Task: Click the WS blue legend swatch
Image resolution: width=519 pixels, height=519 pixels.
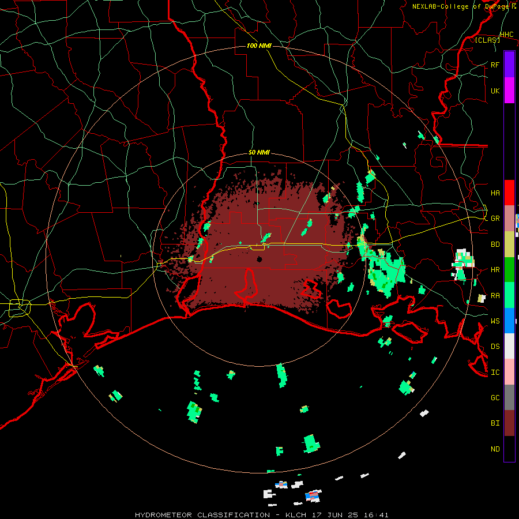Action: (x=509, y=321)
